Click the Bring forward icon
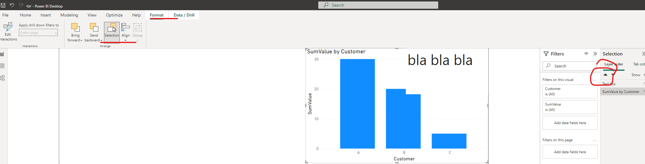This screenshot has width=645, height=164. [x=75, y=28]
